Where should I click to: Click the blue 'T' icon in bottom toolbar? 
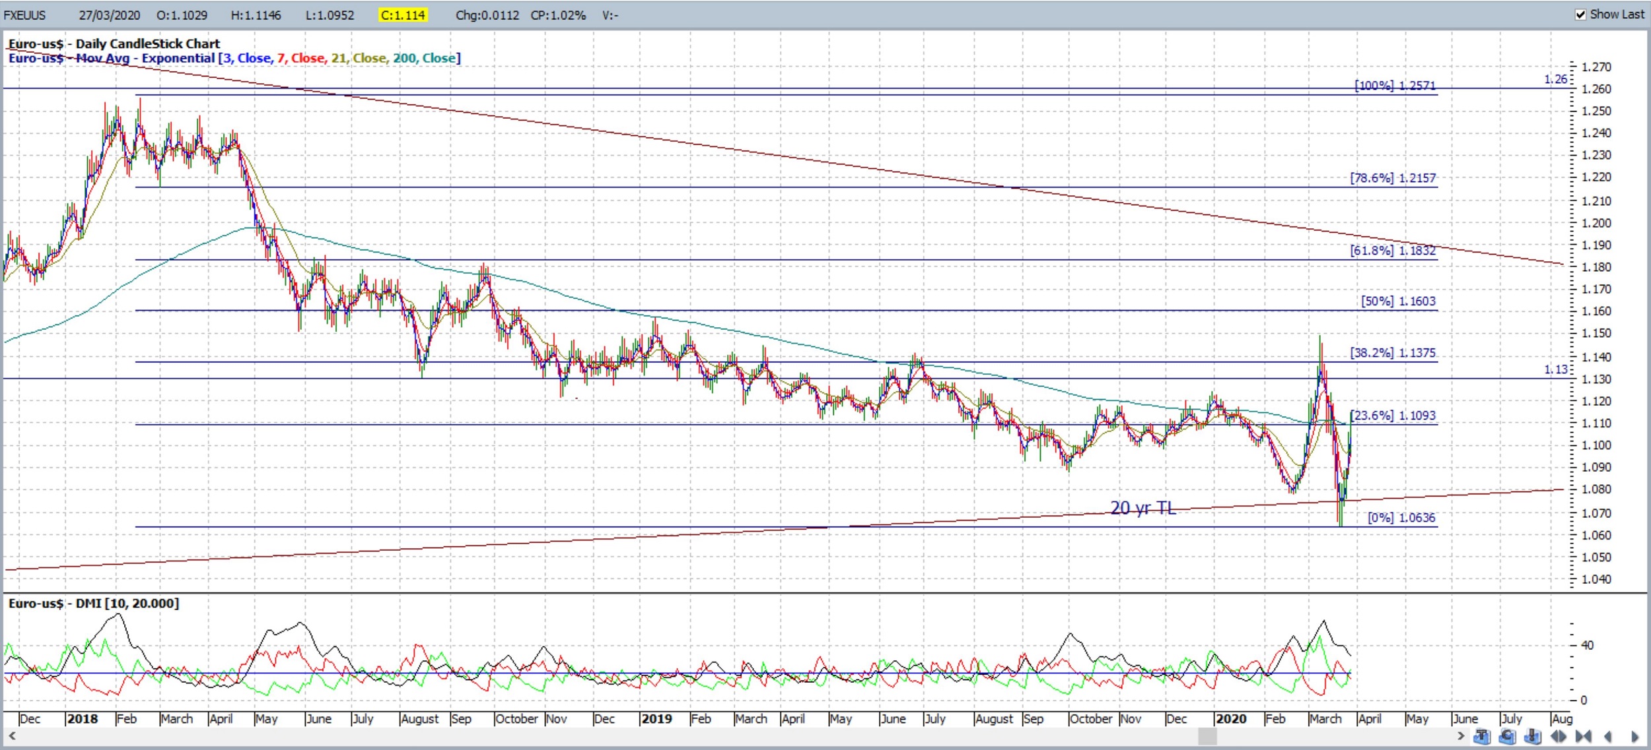pyautogui.click(x=1482, y=736)
